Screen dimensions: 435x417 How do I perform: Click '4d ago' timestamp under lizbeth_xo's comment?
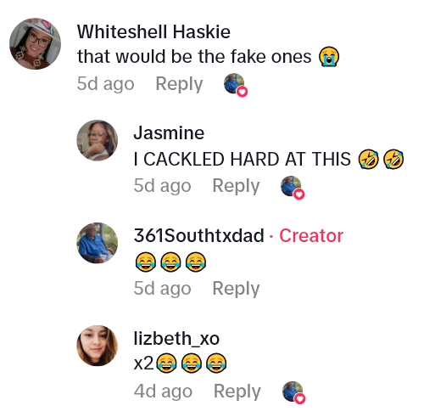coord(163,392)
